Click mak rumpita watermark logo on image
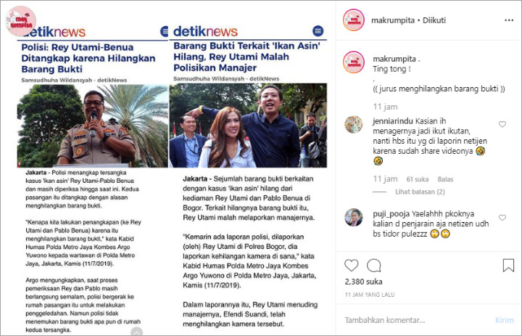The width and height of the screenshot is (522, 336). pos(20,20)
